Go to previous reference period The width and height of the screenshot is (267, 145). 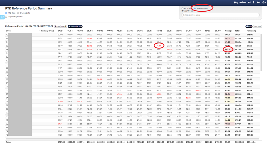click(57, 26)
